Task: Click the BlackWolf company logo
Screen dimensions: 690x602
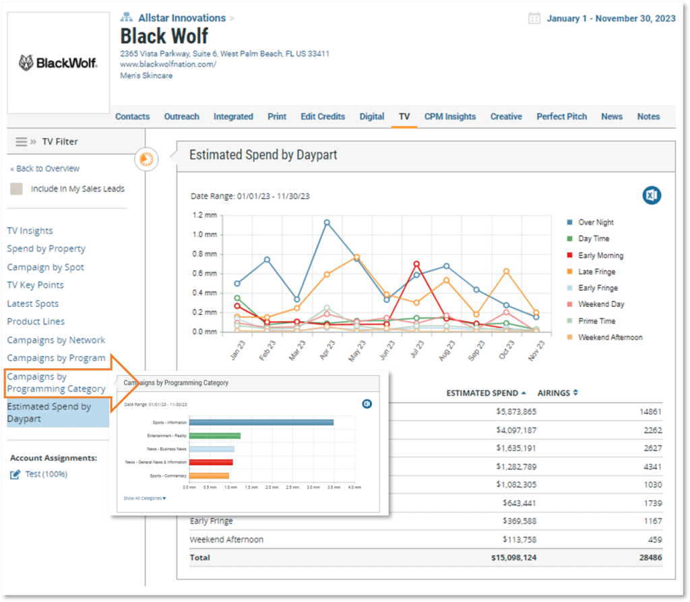Action: 57,63
